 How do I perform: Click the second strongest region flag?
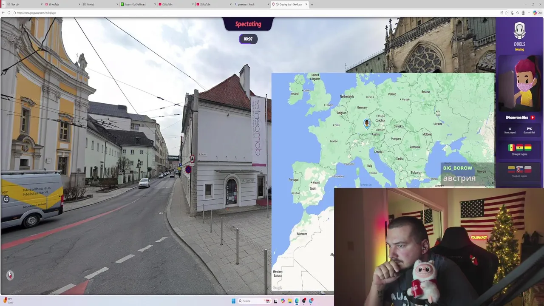click(519, 148)
